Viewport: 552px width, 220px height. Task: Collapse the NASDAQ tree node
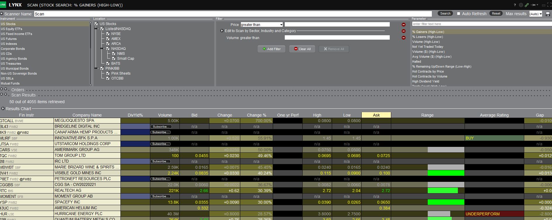(102, 49)
